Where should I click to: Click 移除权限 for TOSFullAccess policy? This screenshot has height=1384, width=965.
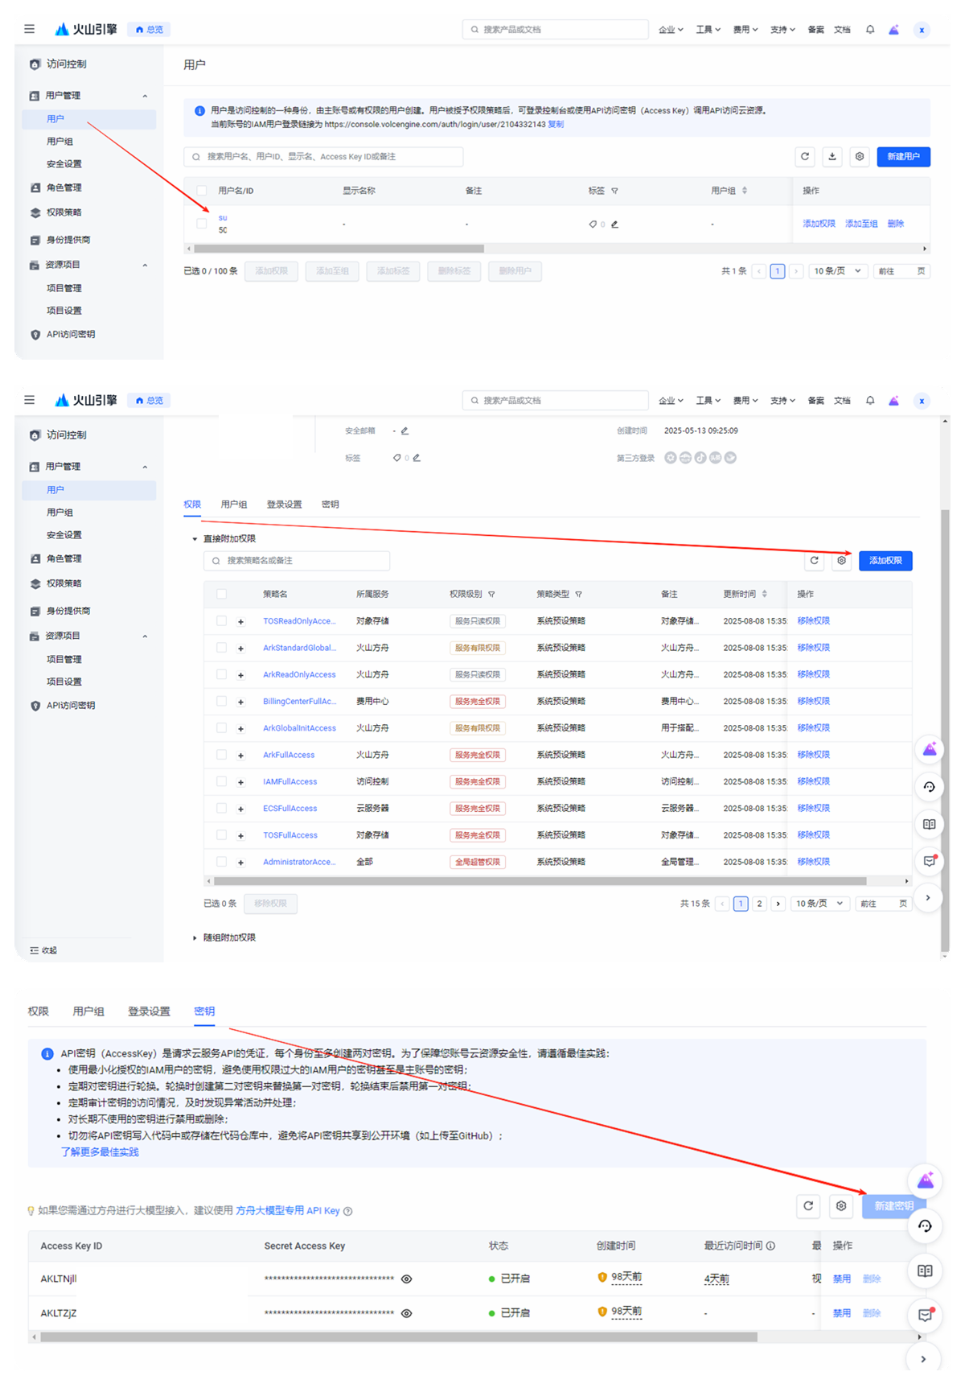point(813,835)
